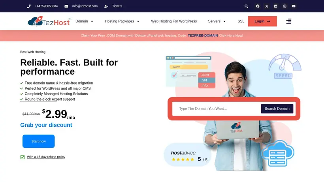The image size is (324, 182).
Task: Open the search magnifier icon
Action: coord(246,6)
